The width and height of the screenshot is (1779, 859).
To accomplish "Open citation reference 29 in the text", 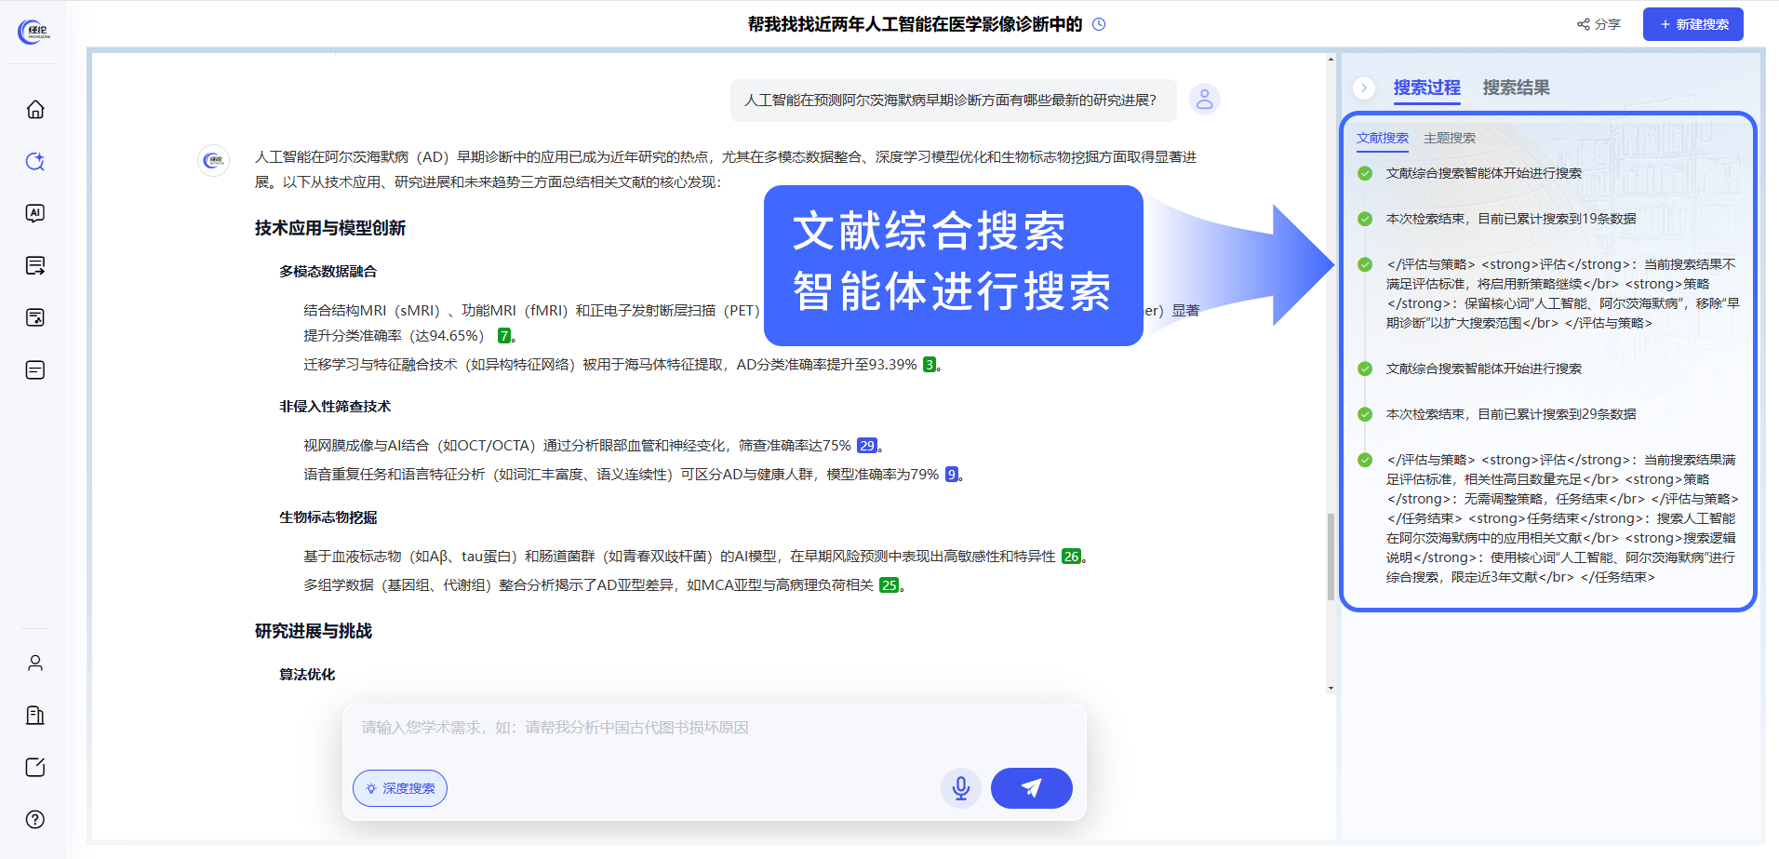I will pos(866,445).
